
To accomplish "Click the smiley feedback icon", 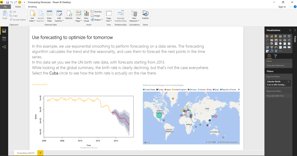I will point(19,2).
